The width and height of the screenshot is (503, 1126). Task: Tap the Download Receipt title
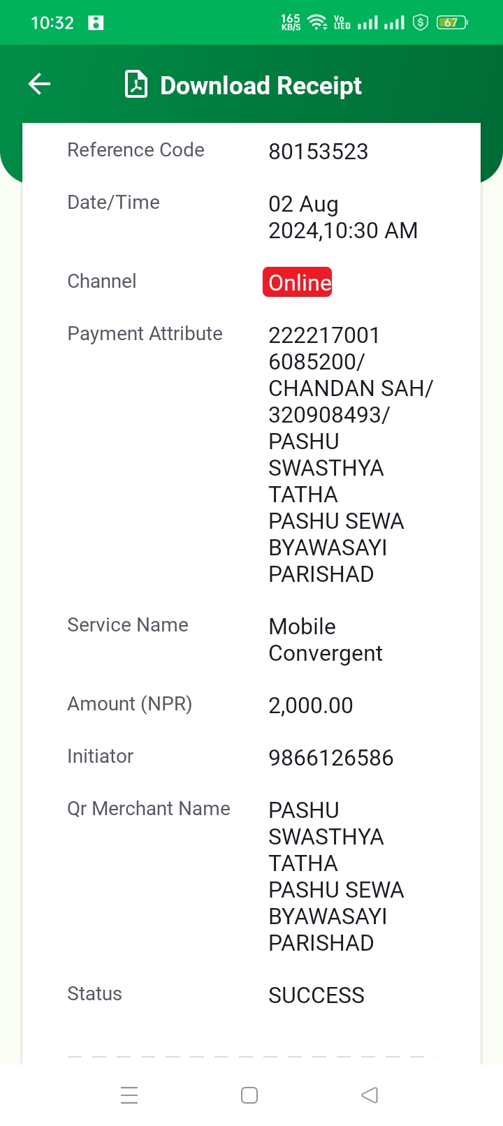pos(261,85)
